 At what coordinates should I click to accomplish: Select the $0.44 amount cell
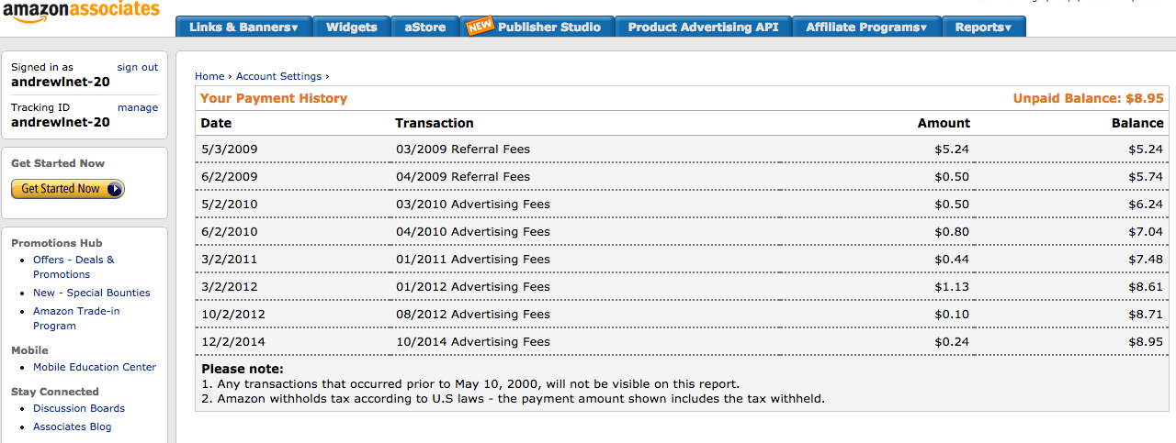952,259
